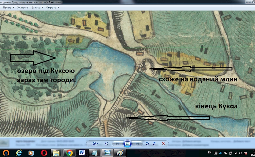Image resolution: width=255 pixels, height=157 pixels.
Task: Switch to Photo Viewer taskbar button
Action: point(107,153)
